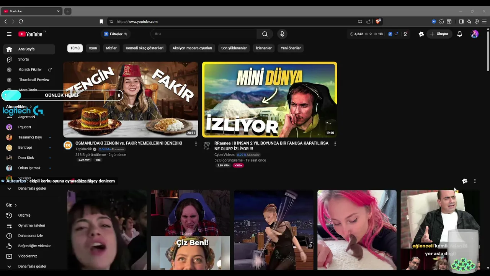Open the Çiz Beni! Shorts thumbnail
Image resolution: width=490 pixels, height=276 pixels.
tap(190, 230)
